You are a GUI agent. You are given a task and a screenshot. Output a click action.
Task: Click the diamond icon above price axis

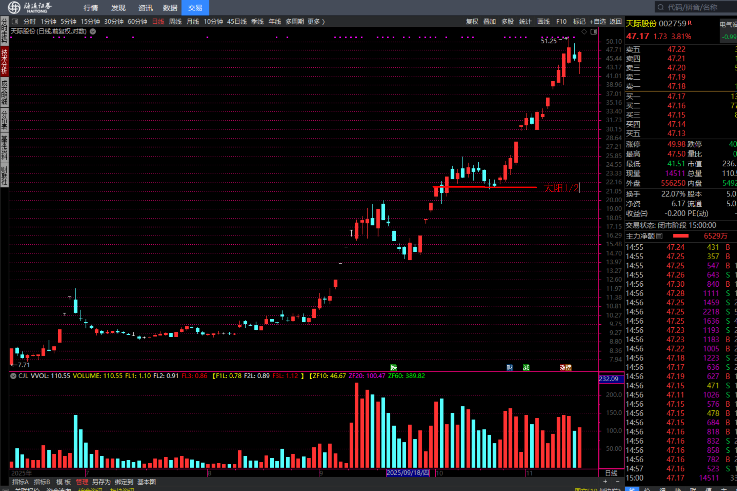[x=584, y=32]
